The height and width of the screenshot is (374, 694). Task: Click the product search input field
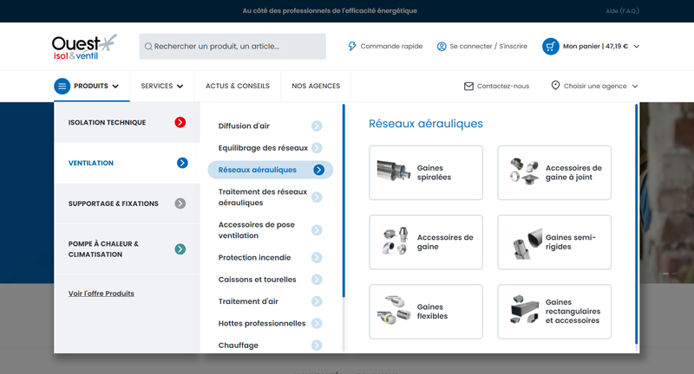click(x=234, y=47)
